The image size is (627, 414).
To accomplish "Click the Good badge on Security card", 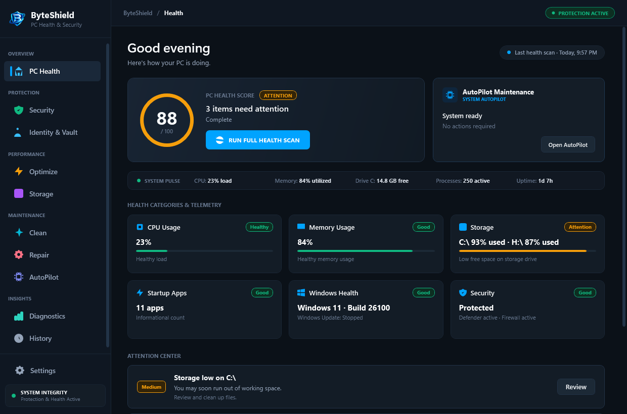I will (585, 293).
